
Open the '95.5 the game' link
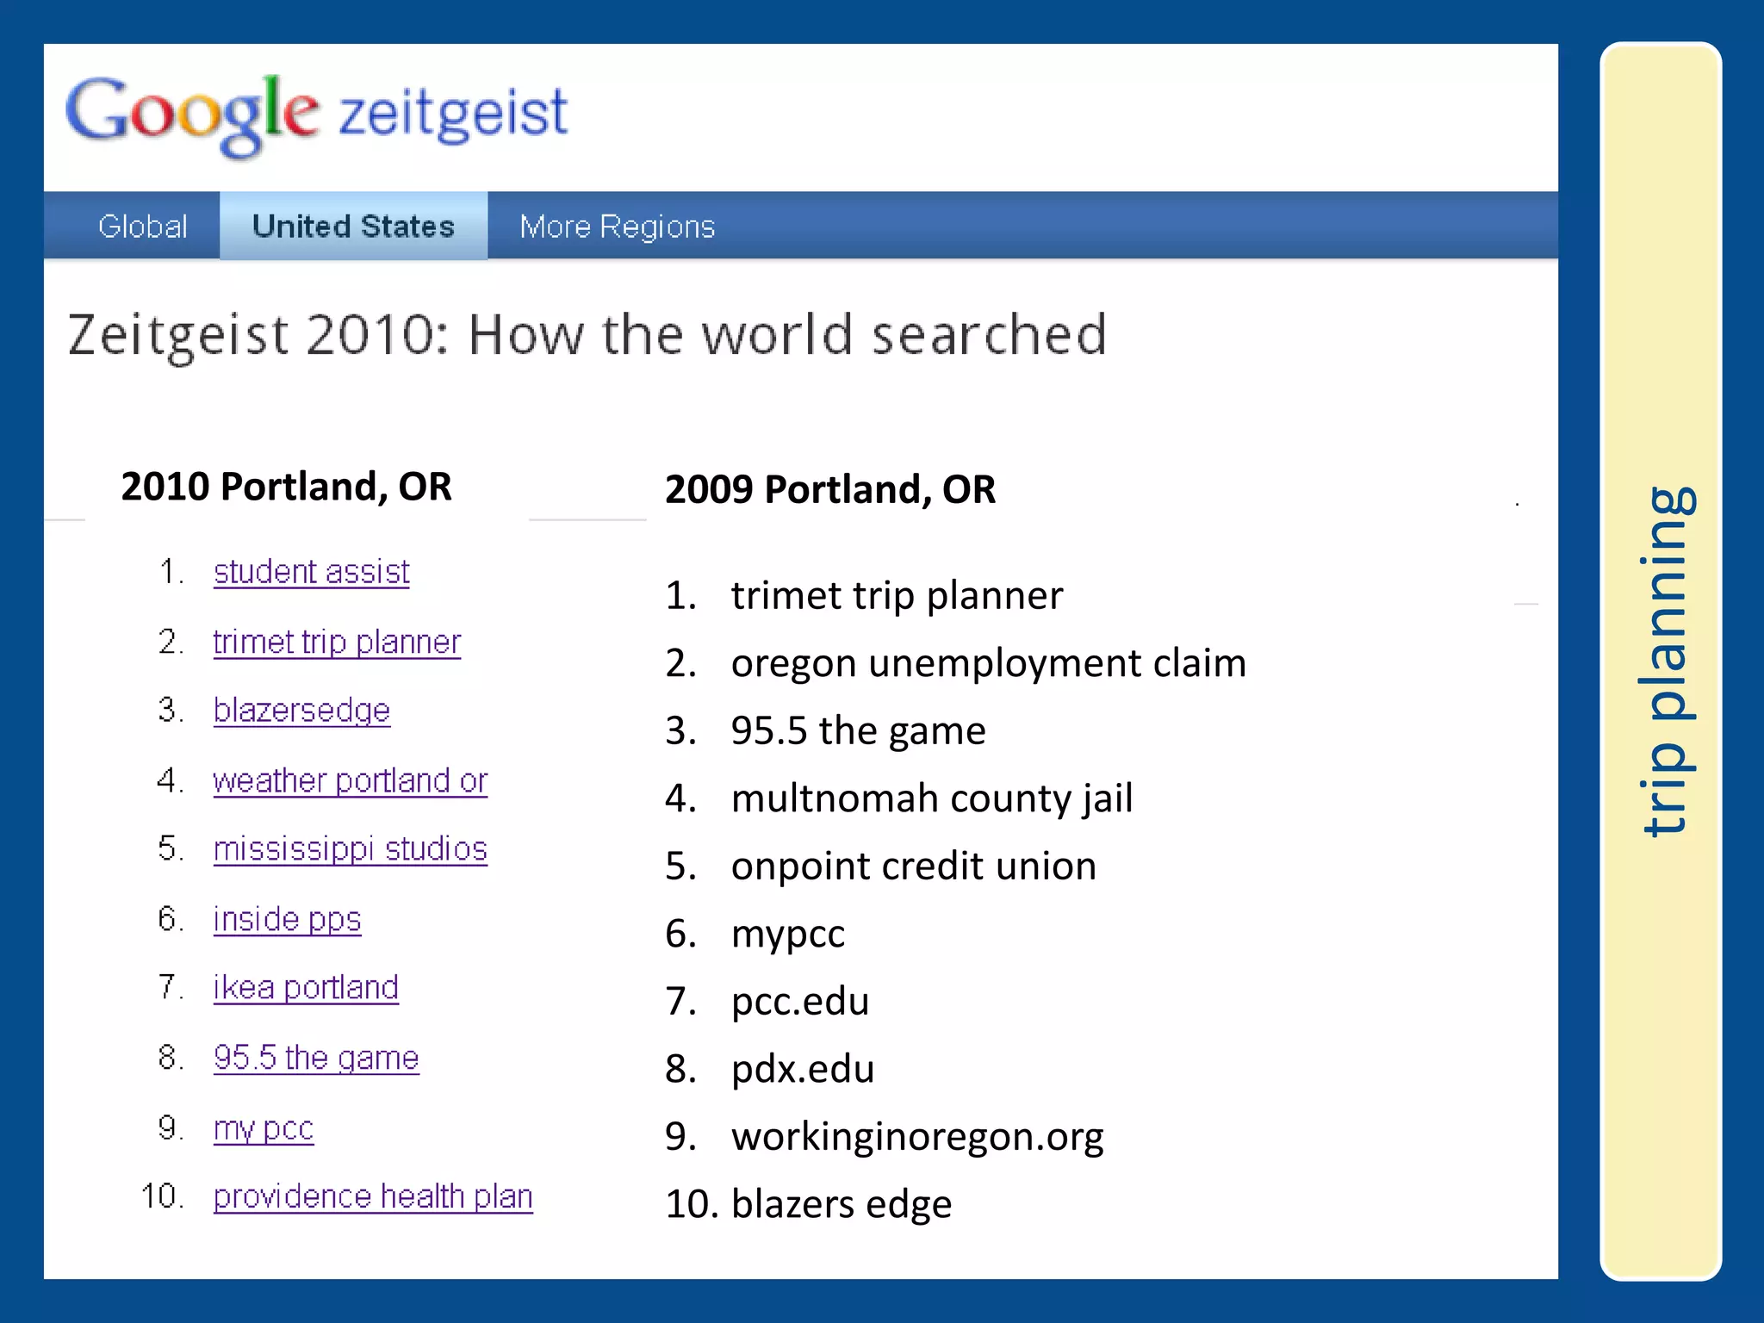(316, 1058)
